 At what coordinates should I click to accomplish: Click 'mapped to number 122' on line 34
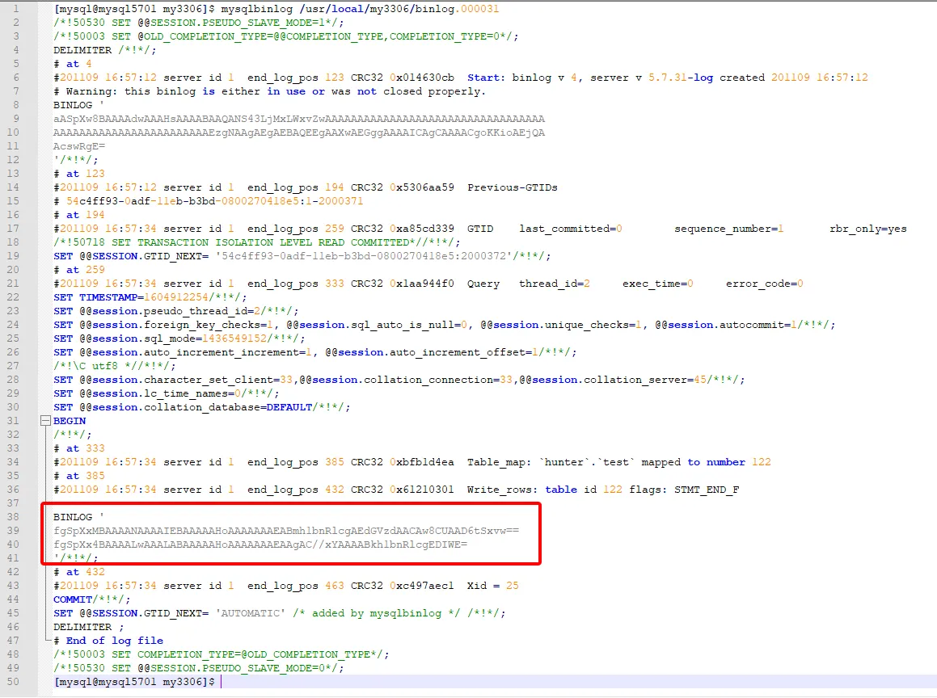[x=707, y=462]
